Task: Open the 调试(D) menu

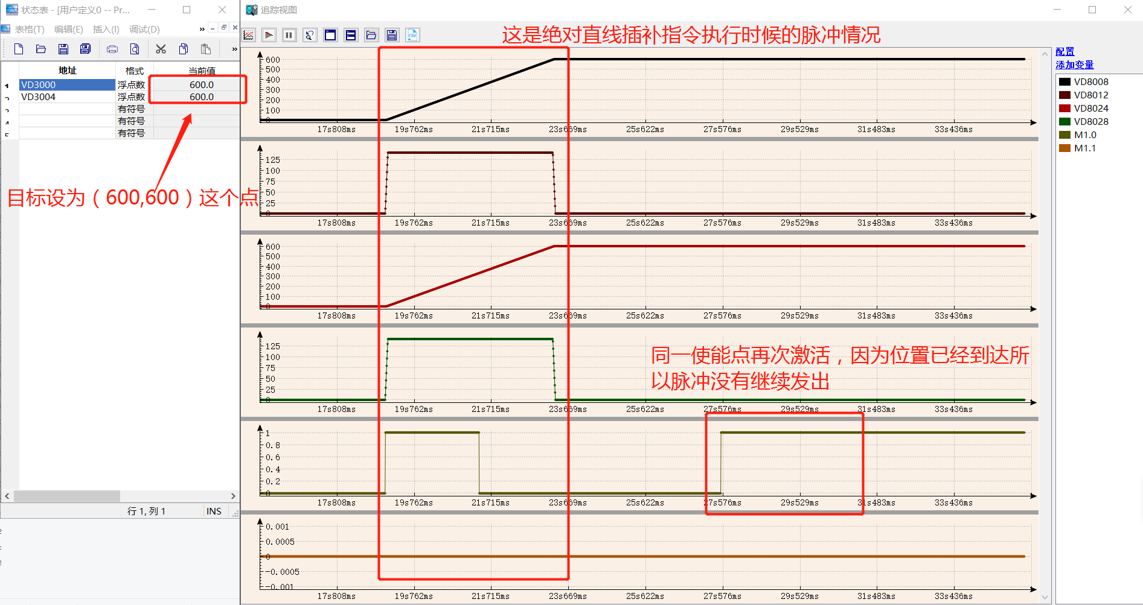Action: tap(144, 29)
